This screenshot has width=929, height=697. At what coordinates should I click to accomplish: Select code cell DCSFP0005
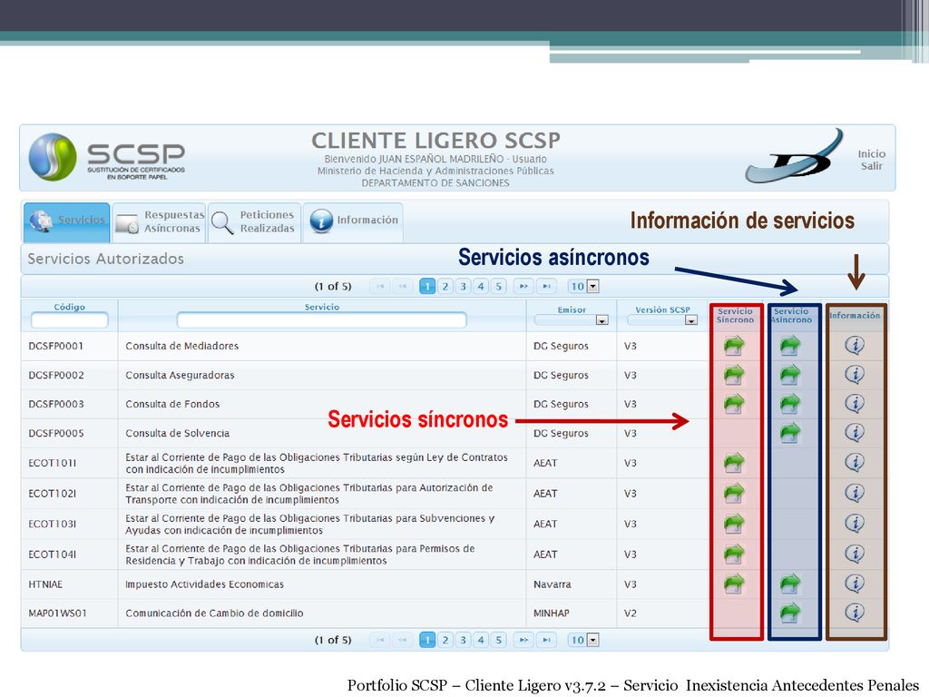pyautogui.click(x=56, y=433)
